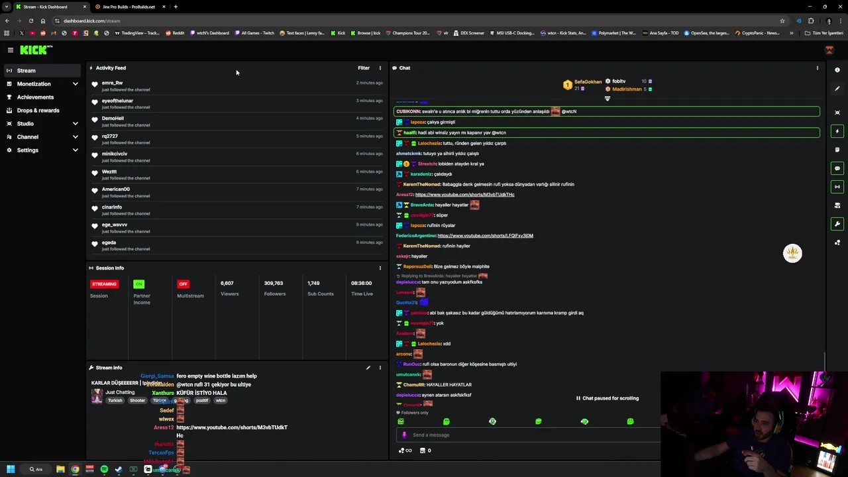This screenshot has height=477, width=848.
Task: Open the Activity Feed Filter dropdown
Action: point(364,68)
